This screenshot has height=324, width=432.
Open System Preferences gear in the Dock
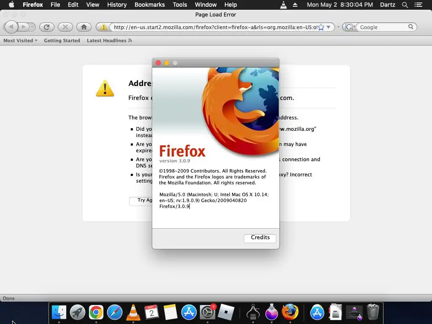pos(207,313)
